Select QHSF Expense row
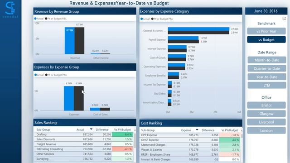This screenshot has height=163, width=290. click(x=190, y=140)
